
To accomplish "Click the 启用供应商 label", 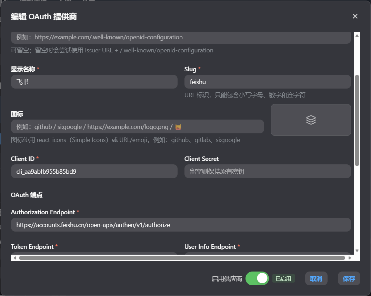I will click(x=227, y=279).
